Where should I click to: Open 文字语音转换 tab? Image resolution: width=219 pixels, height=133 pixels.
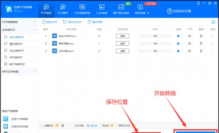[x=82, y=9]
